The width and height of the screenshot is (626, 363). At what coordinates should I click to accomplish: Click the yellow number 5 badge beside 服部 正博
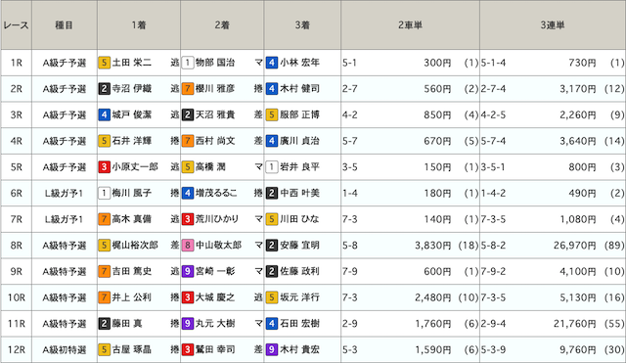tap(272, 115)
